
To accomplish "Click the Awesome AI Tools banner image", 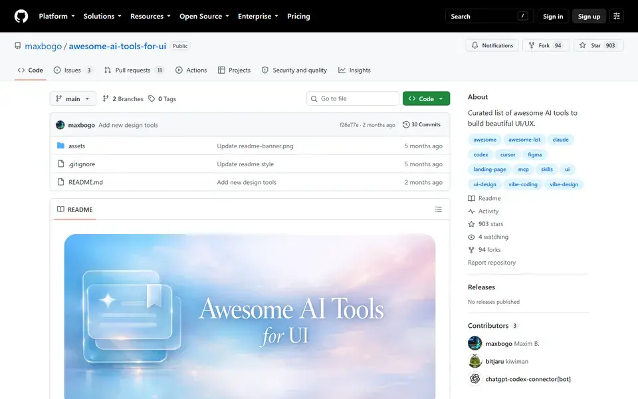I will (250, 317).
